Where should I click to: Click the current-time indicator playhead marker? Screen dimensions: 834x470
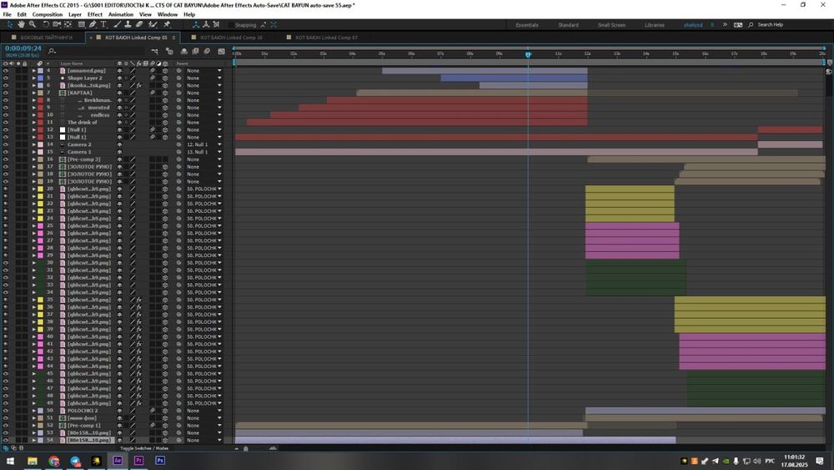pos(528,54)
